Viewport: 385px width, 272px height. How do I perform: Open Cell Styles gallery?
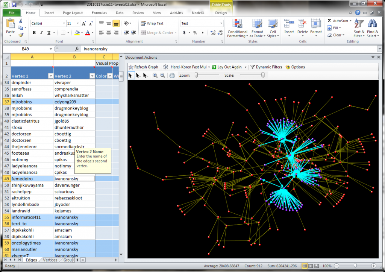[273, 28]
